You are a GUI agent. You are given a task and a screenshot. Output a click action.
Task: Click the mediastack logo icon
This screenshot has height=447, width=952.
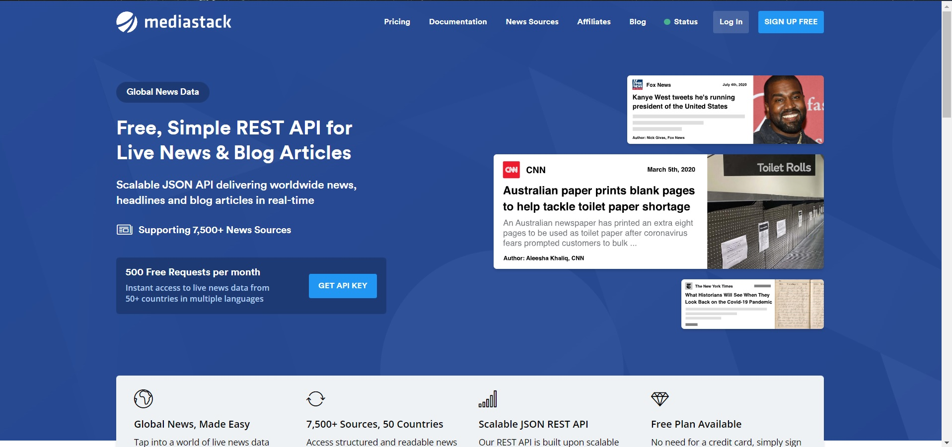(127, 22)
